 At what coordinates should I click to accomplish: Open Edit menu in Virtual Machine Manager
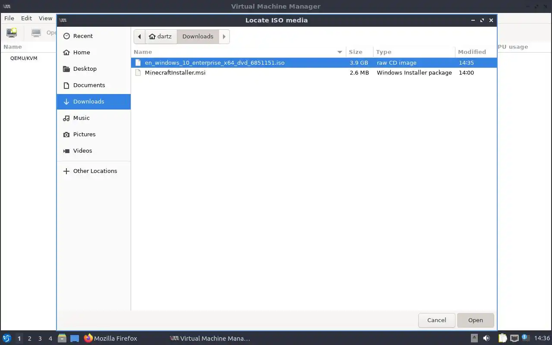pos(26,18)
